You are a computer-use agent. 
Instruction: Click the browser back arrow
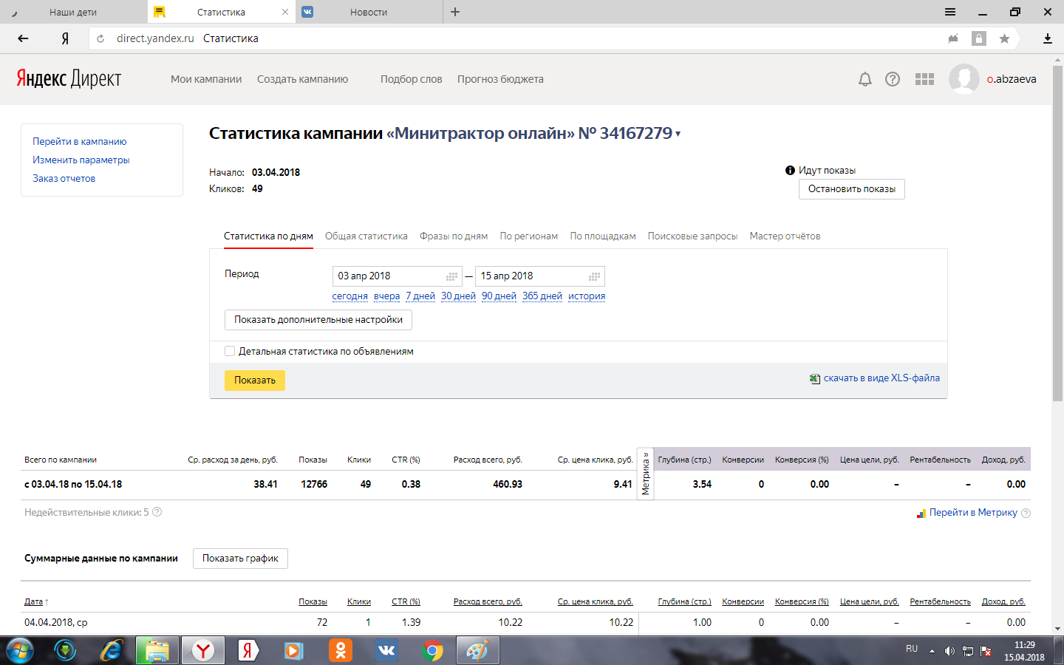[x=23, y=38]
